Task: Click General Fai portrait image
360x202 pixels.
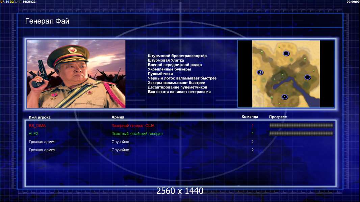Action: click(76, 74)
